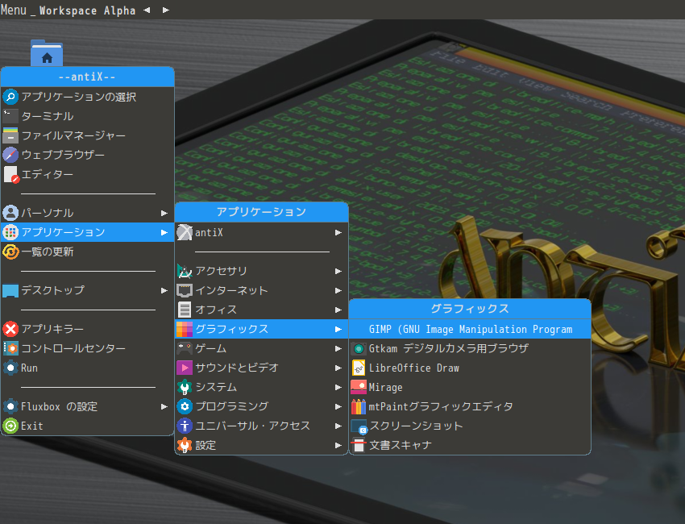Click the person icon beside パーソナル

[x=10, y=213]
